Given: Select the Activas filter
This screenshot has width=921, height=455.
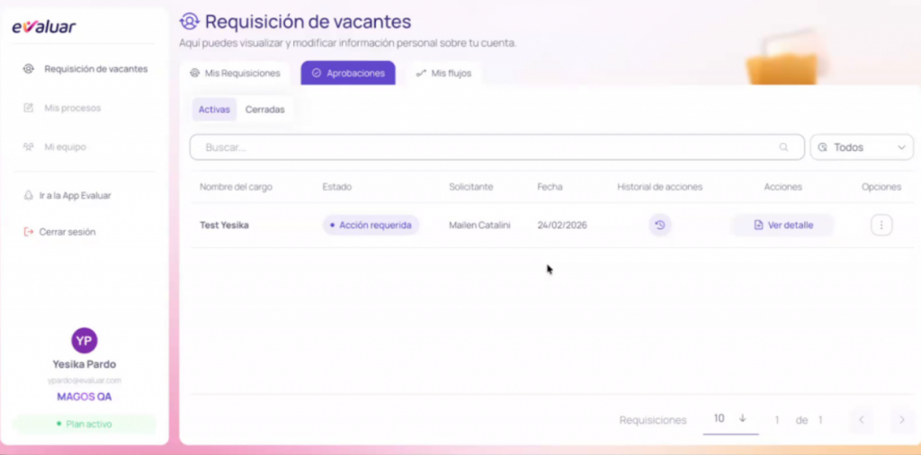Looking at the screenshot, I should (214, 110).
